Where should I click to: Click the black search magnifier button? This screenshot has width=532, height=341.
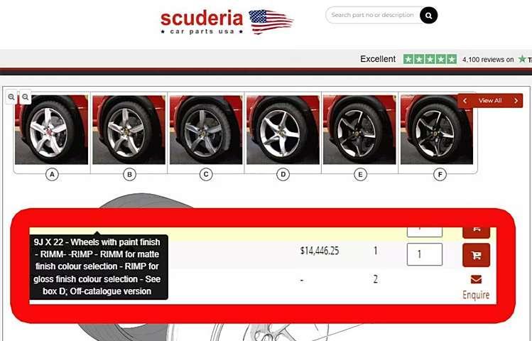tap(428, 15)
